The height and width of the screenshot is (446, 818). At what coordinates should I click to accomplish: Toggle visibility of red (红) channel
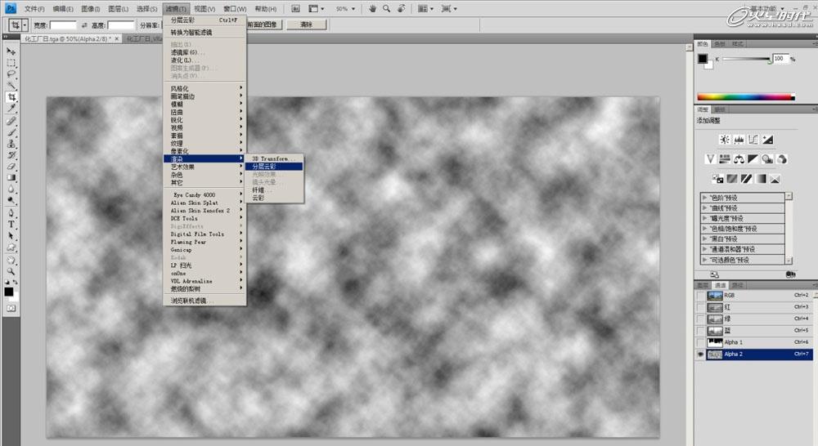click(701, 307)
